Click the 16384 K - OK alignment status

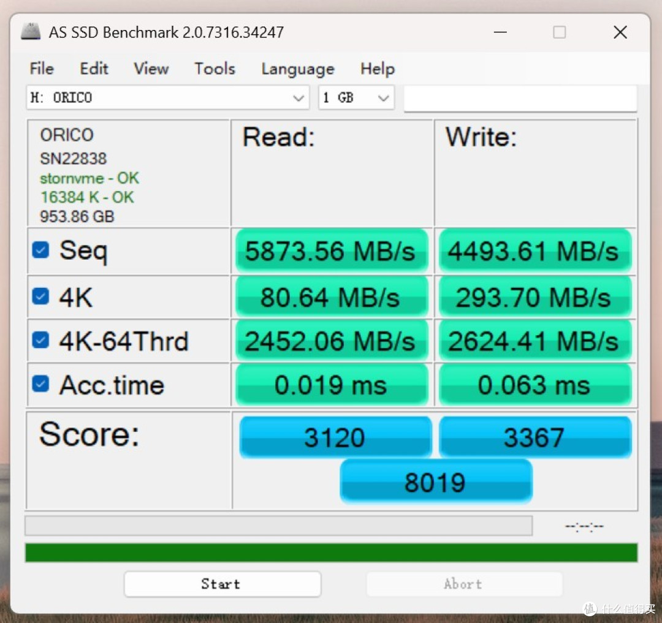87,197
